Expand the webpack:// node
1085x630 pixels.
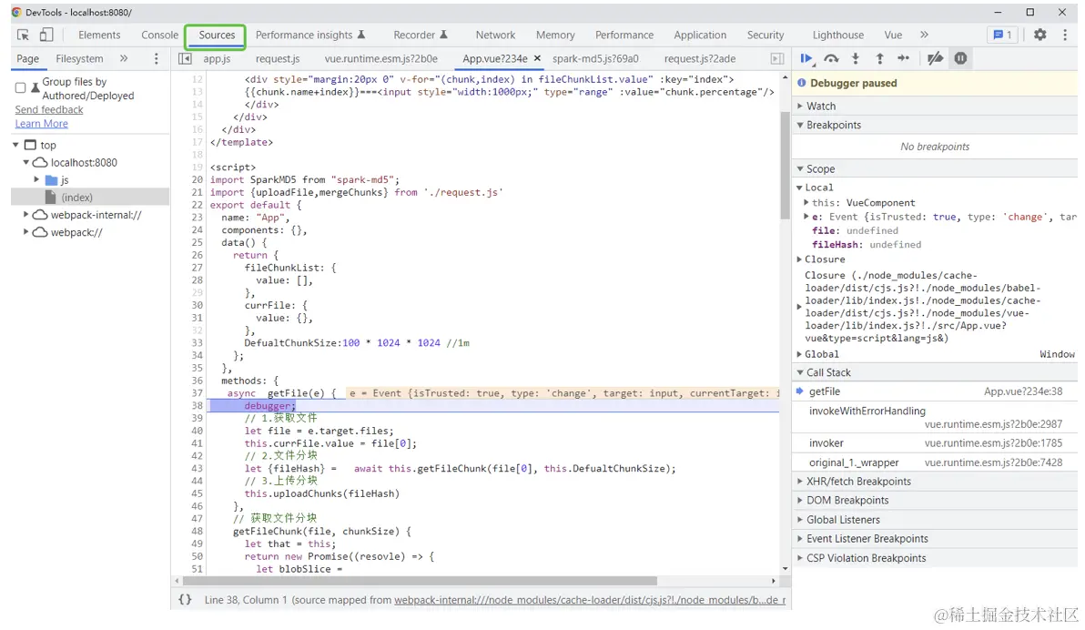pyautogui.click(x=26, y=232)
